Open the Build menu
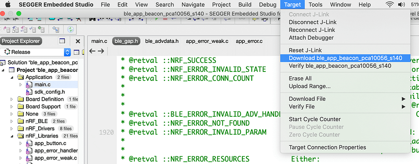This screenshot has width=419, height=164. 245,4
